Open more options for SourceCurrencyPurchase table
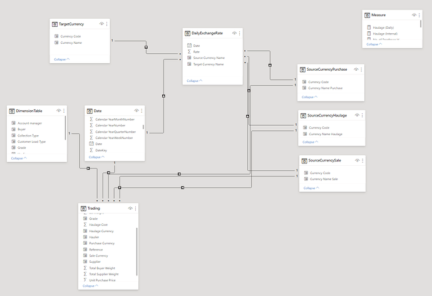Viewport: 432px width, 296px height. point(361,69)
